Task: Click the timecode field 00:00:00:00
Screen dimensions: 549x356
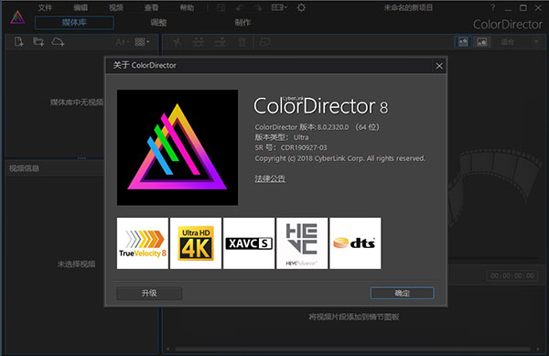Action: coord(512,275)
